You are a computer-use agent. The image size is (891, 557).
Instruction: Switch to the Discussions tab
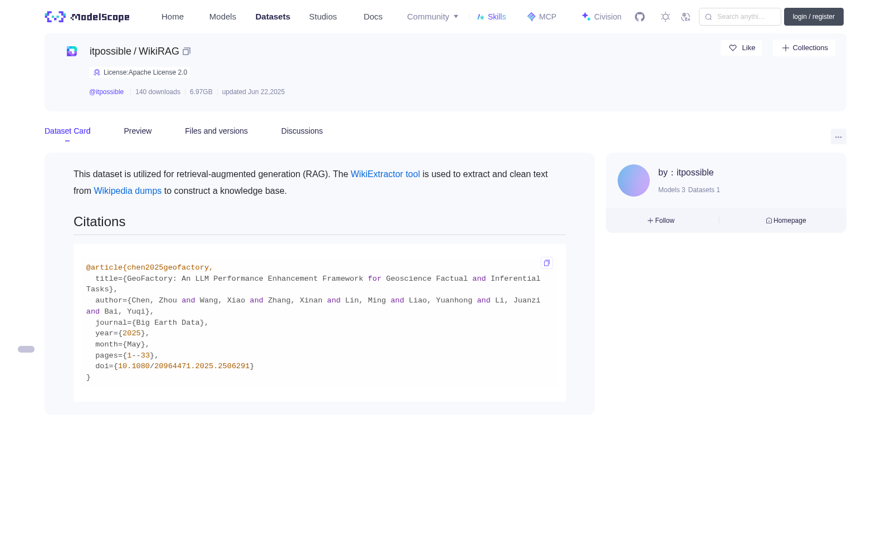point(302,131)
